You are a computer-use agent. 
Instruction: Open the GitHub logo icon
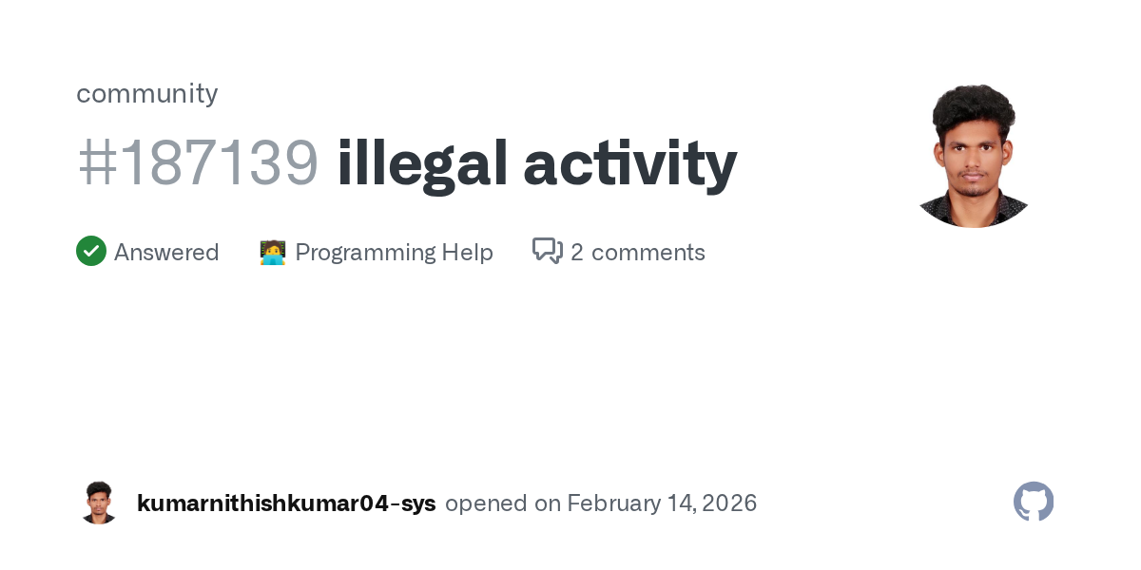tap(1034, 502)
